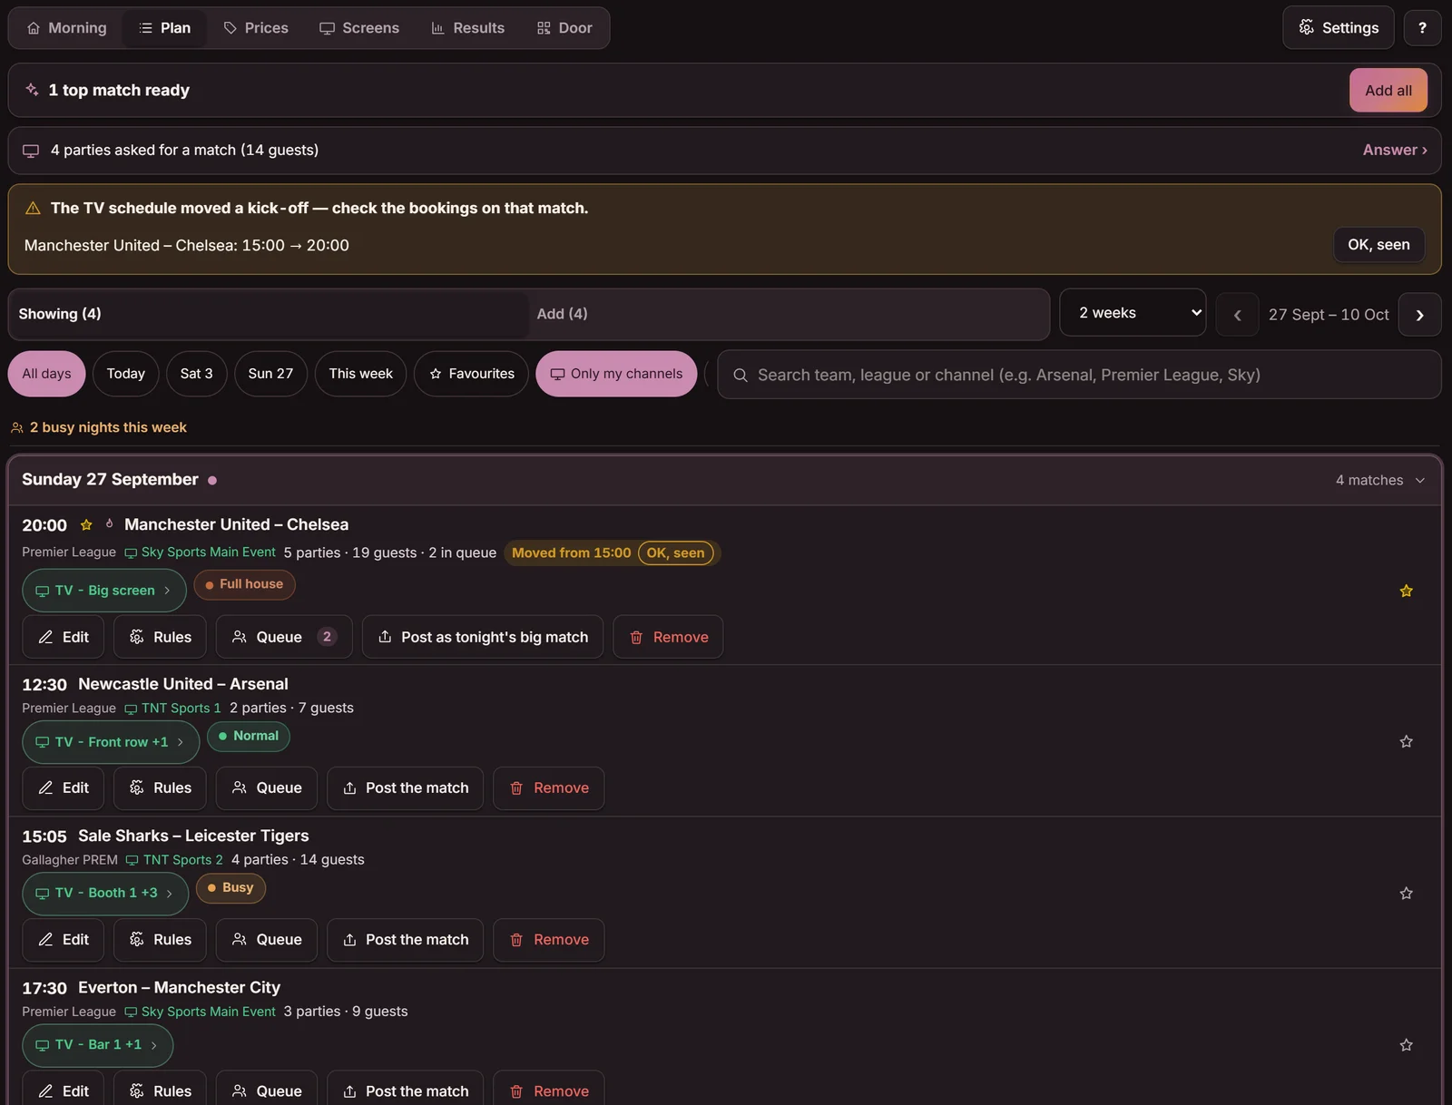
Task: Focus the team, league or channel search field
Action: point(1079,375)
